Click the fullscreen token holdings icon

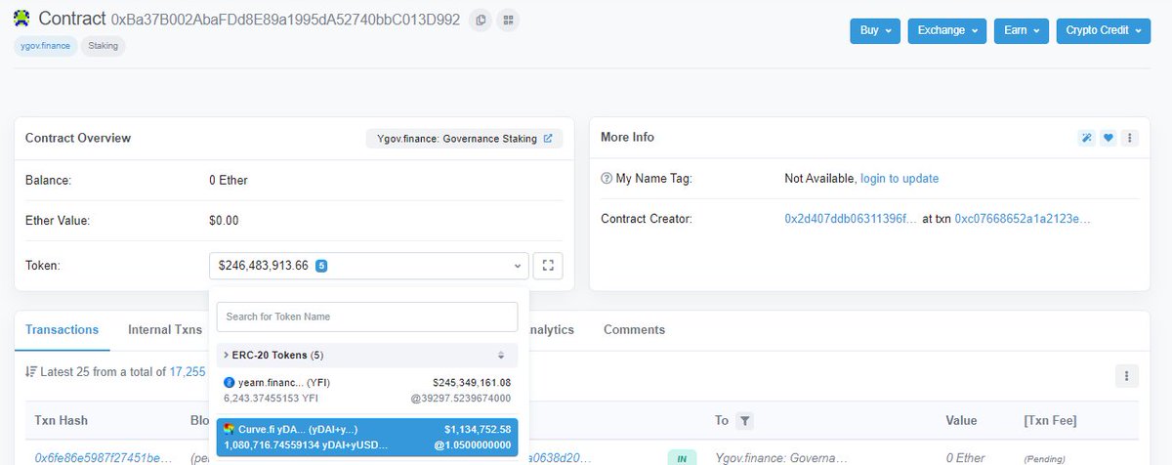click(548, 266)
